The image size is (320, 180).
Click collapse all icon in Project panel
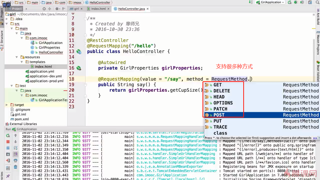point(49,9)
